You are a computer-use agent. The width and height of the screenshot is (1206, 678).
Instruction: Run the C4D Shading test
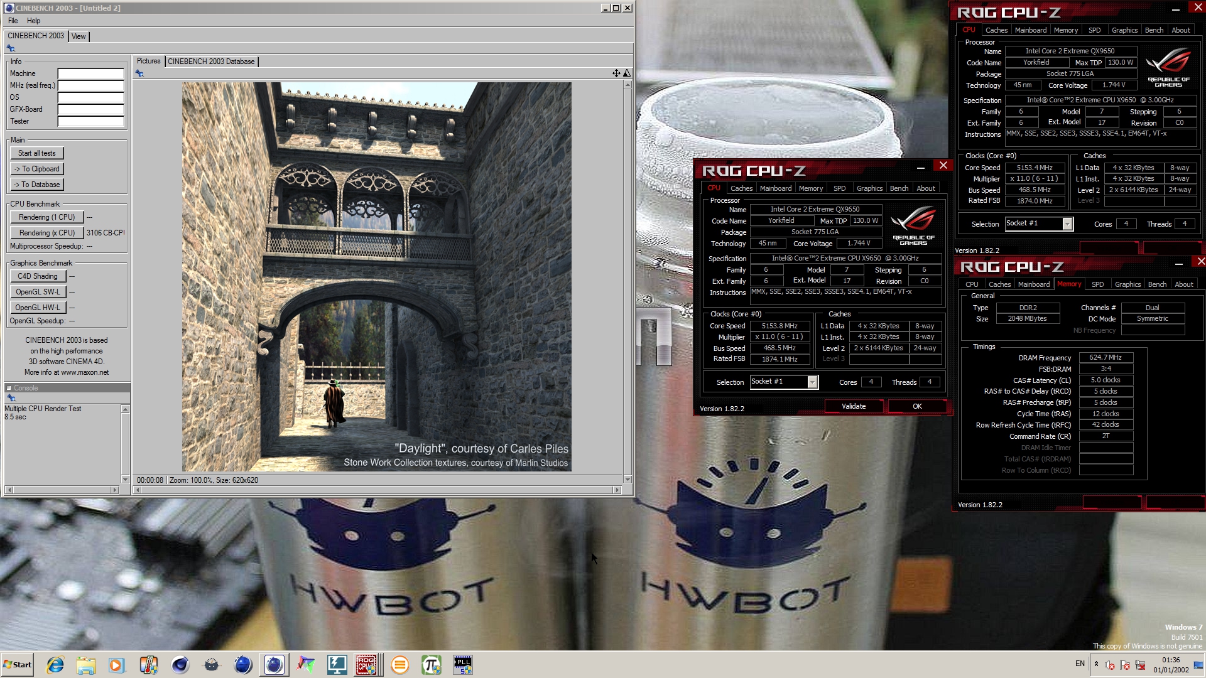(38, 276)
